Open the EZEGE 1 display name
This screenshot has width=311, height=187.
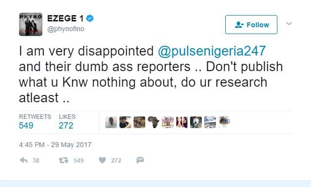[65, 19]
